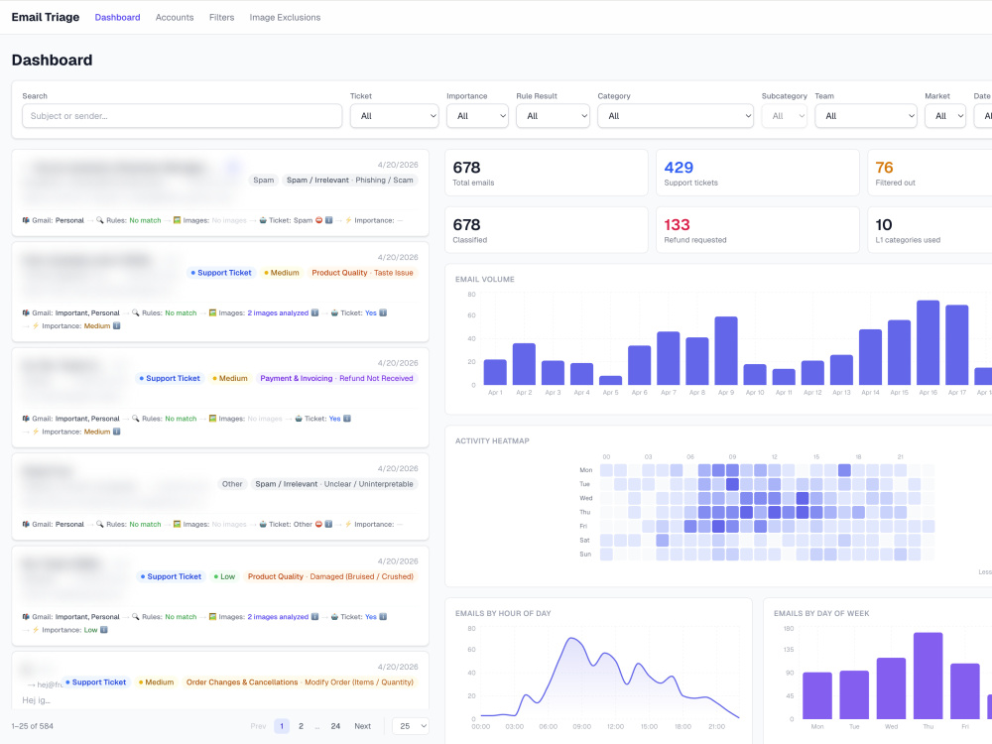Open the 133 Refund requested card
This screenshot has width=992, height=744.
pyautogui.click(x=757, y=230)
